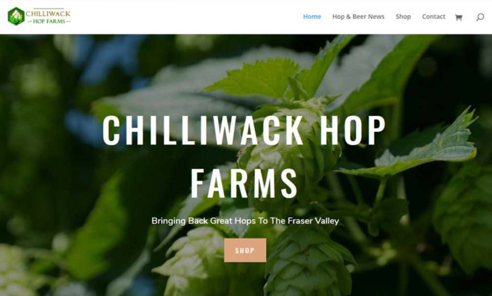Open the shopping cart icon
The height and width of the screenshot is (296, 492).
point(459,17)
